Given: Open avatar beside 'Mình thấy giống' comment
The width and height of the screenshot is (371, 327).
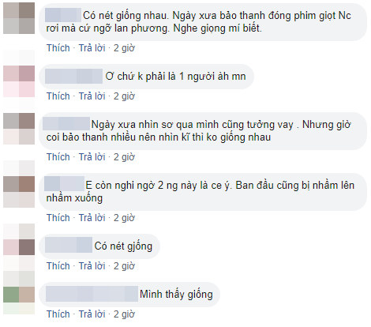Looking at the screenshot, I should (x=19, y=295).
